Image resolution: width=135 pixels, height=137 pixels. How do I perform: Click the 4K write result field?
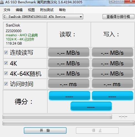tap(113, 63)
